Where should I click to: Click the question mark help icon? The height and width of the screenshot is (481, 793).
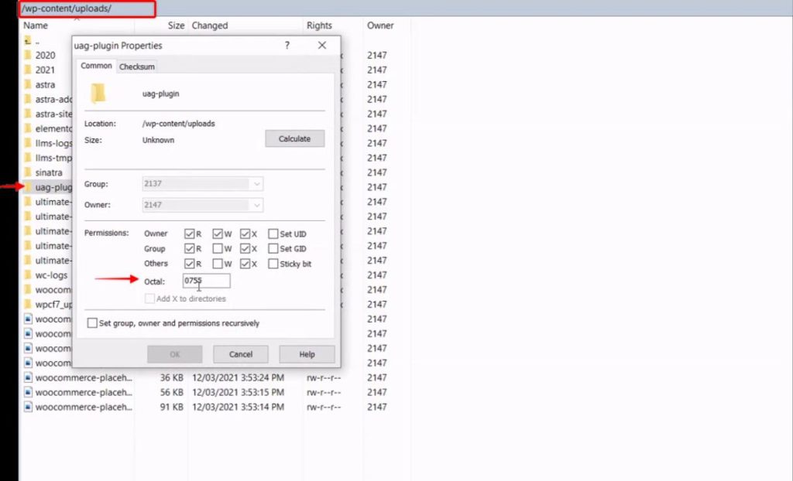tap(287, 46)
